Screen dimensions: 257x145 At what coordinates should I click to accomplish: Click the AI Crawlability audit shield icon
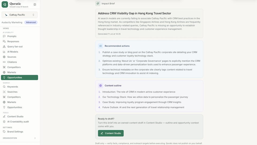[x=4, y=122]
